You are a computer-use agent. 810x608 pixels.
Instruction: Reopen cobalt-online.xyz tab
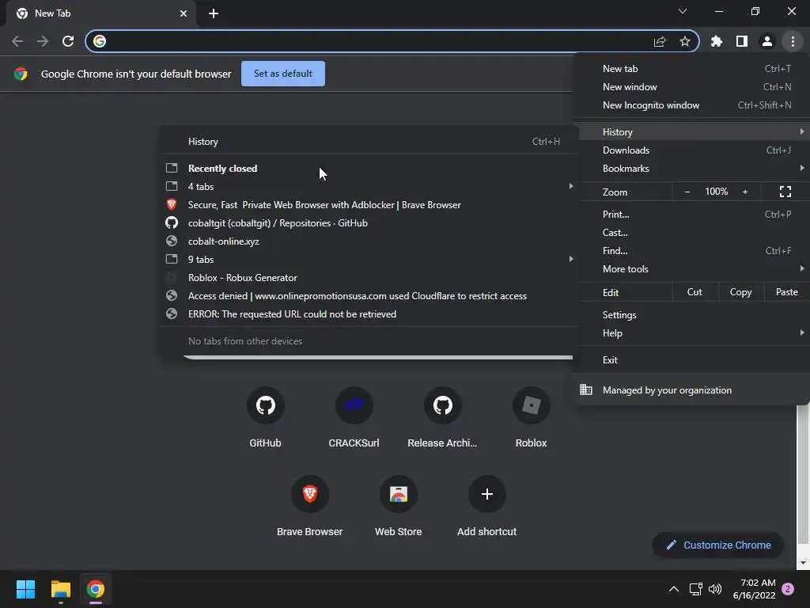(369, 241)
